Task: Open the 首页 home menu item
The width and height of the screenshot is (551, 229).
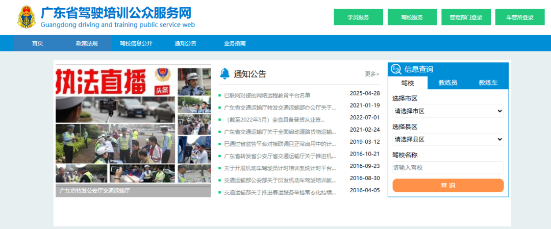Action: pos(37,43)
